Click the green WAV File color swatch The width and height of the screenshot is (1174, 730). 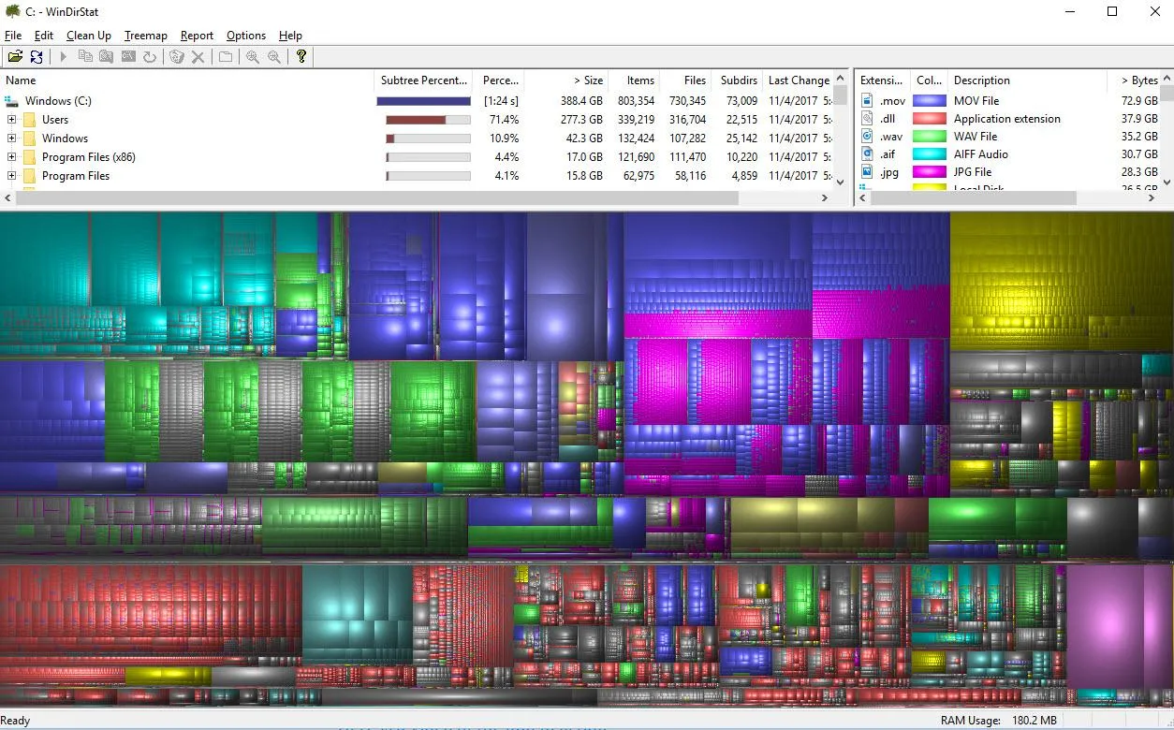[x=930, y=137]
